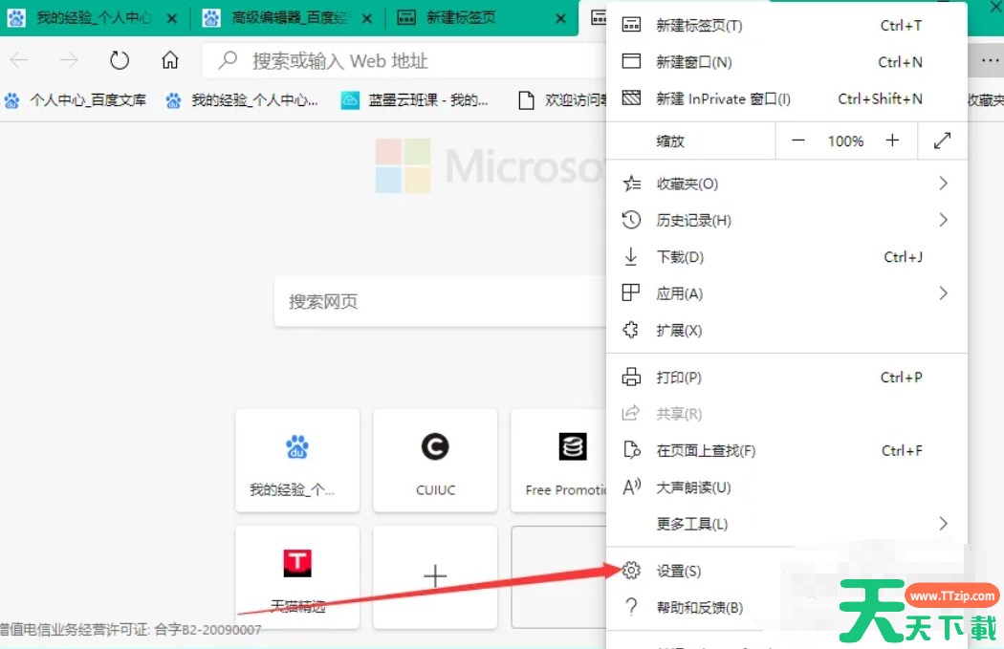Open 个人中心_百度文库 bookmark
The image size is (1004, 649).
(x=76, y=99)
